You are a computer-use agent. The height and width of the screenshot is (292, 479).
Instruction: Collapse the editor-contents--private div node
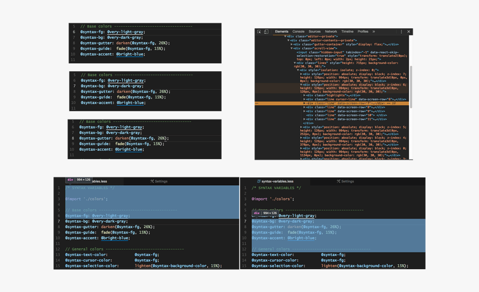(x=289, y=40)
